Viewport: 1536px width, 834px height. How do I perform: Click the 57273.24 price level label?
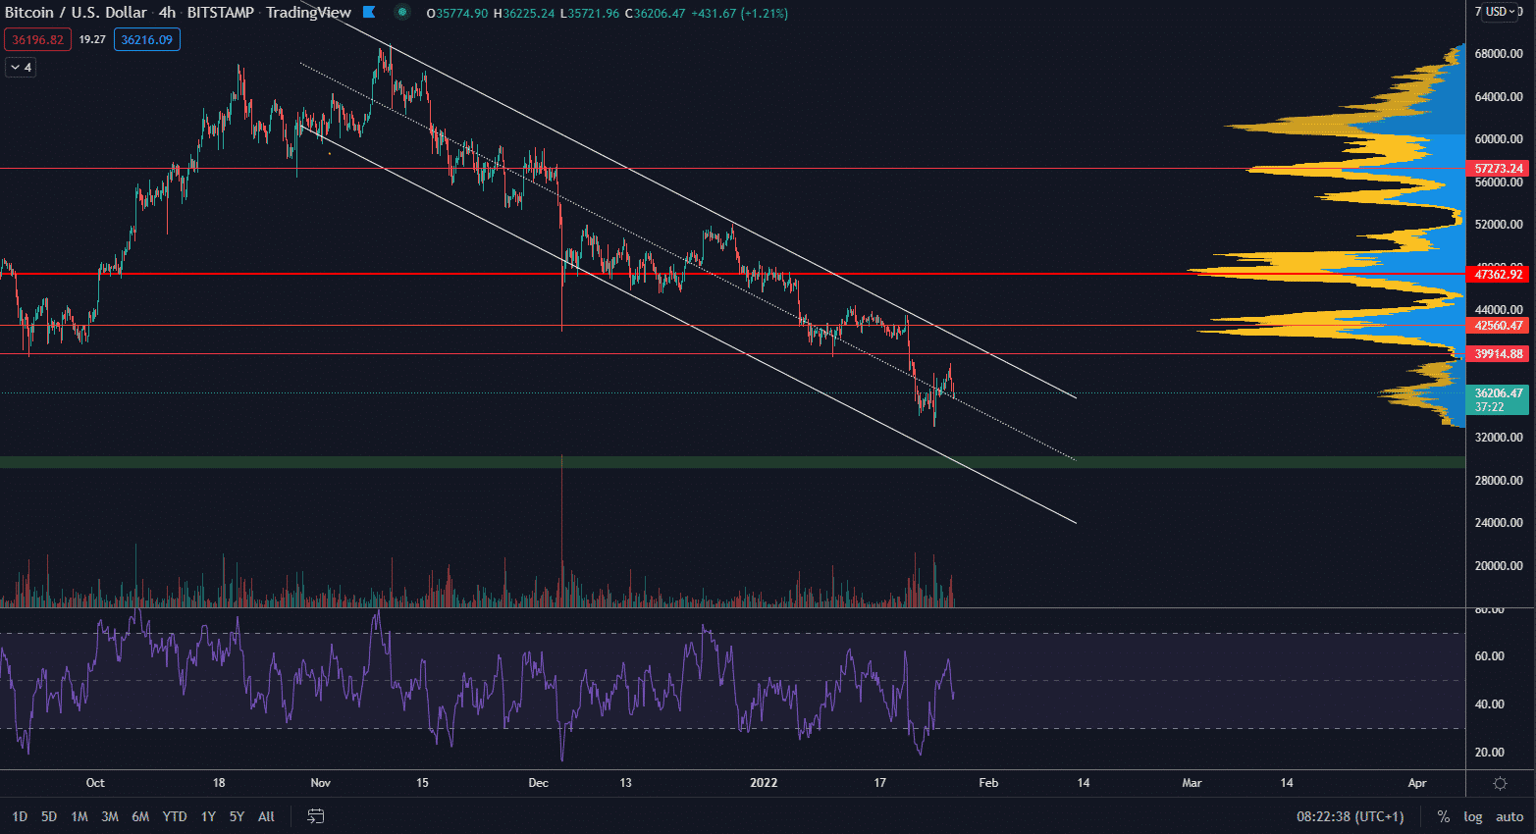pos(1498,169)
